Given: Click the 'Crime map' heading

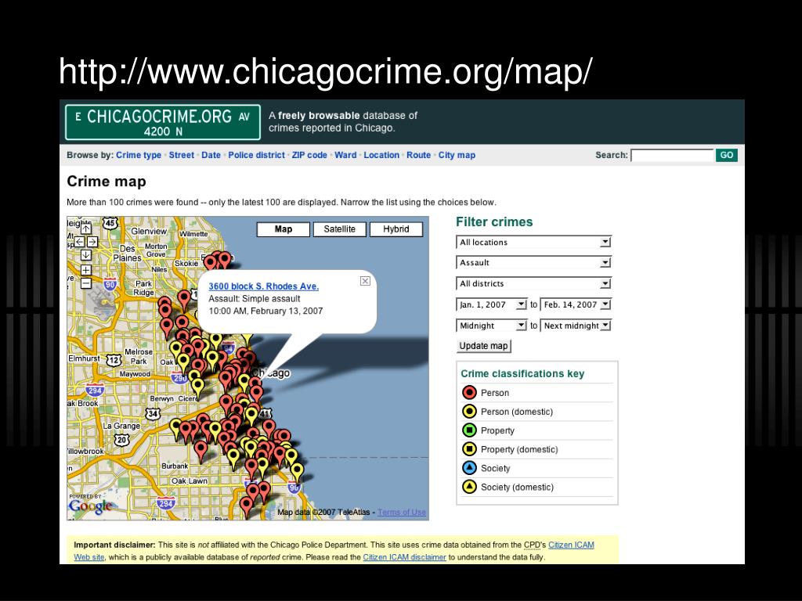Looking at the screenshot, I should coord(107,182).
